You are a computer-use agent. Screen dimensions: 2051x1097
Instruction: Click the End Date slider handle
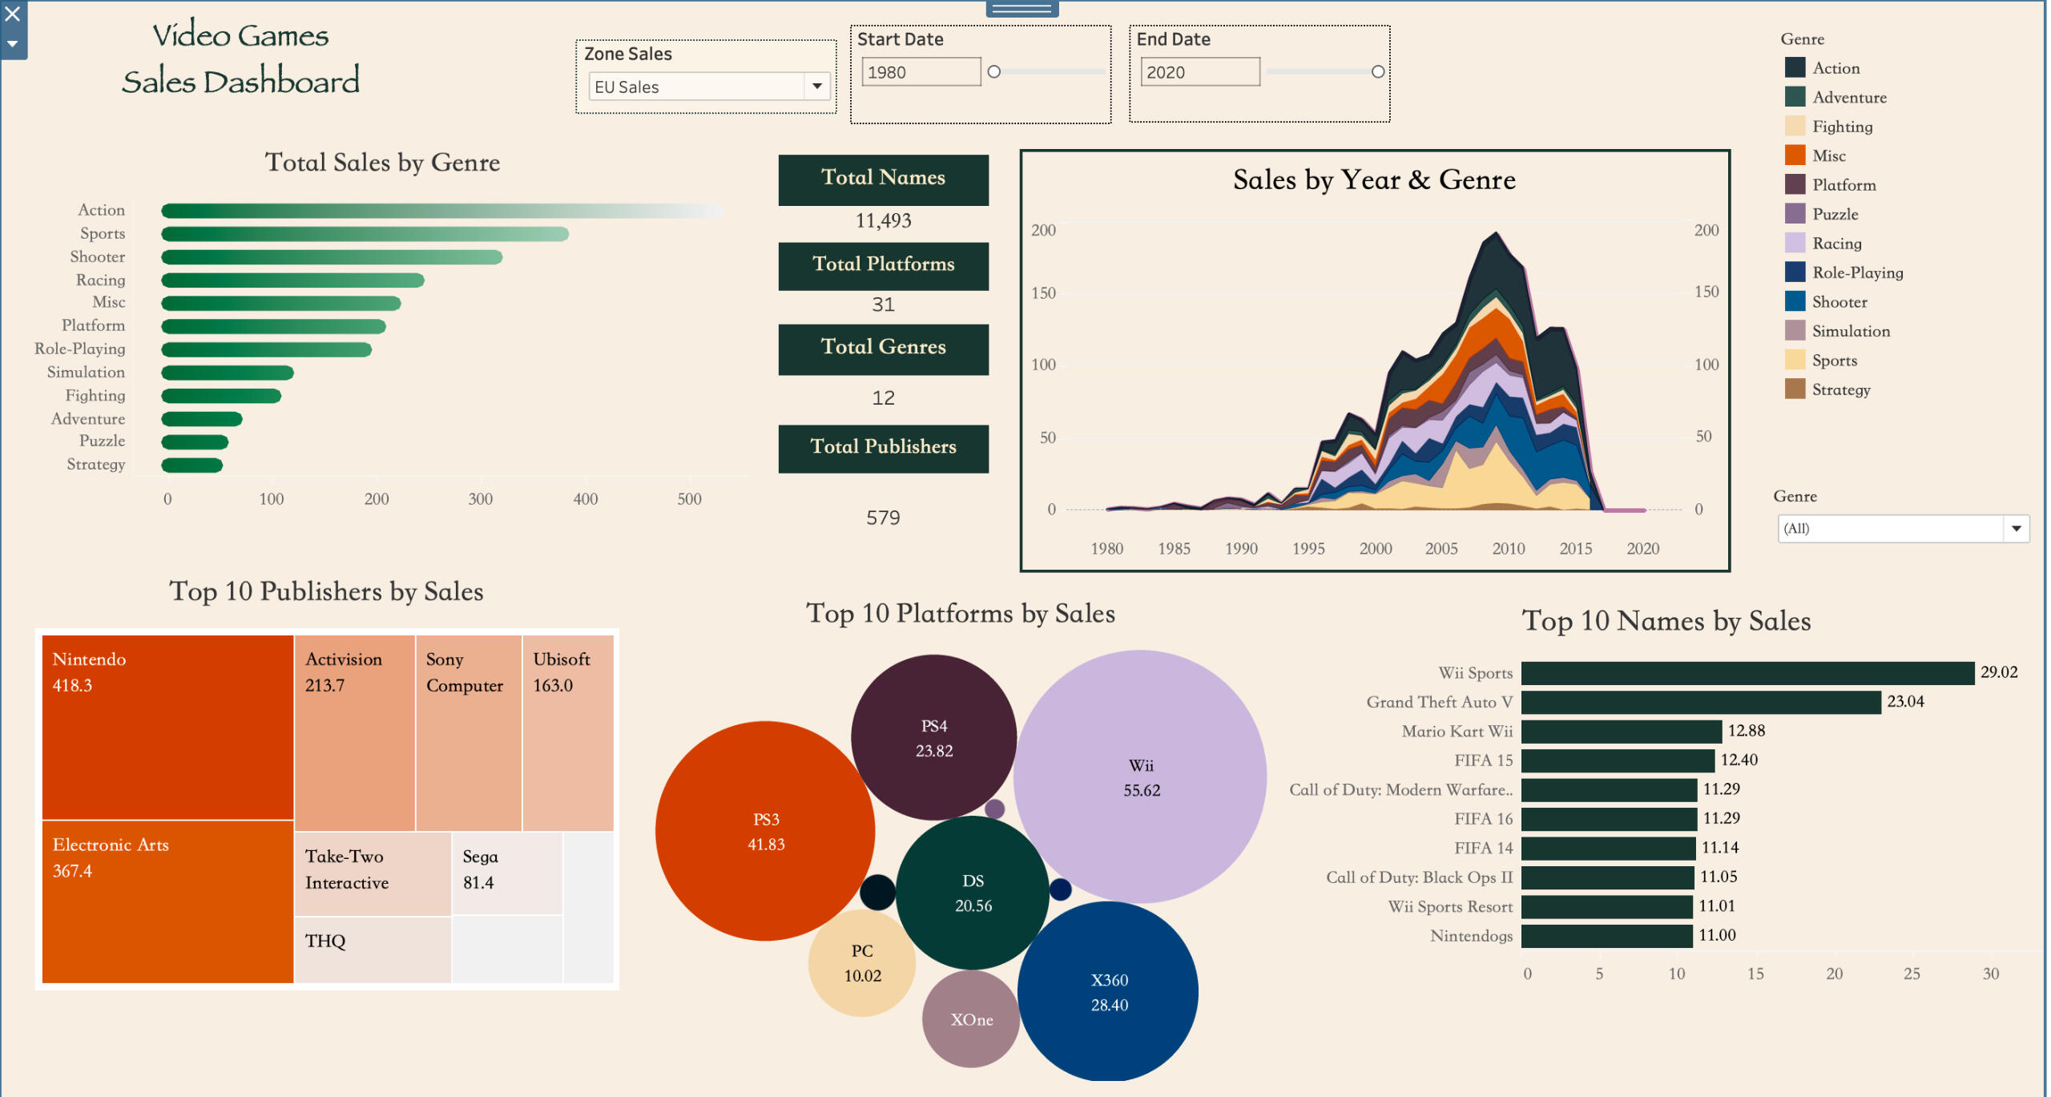[x=1378, y=72]
